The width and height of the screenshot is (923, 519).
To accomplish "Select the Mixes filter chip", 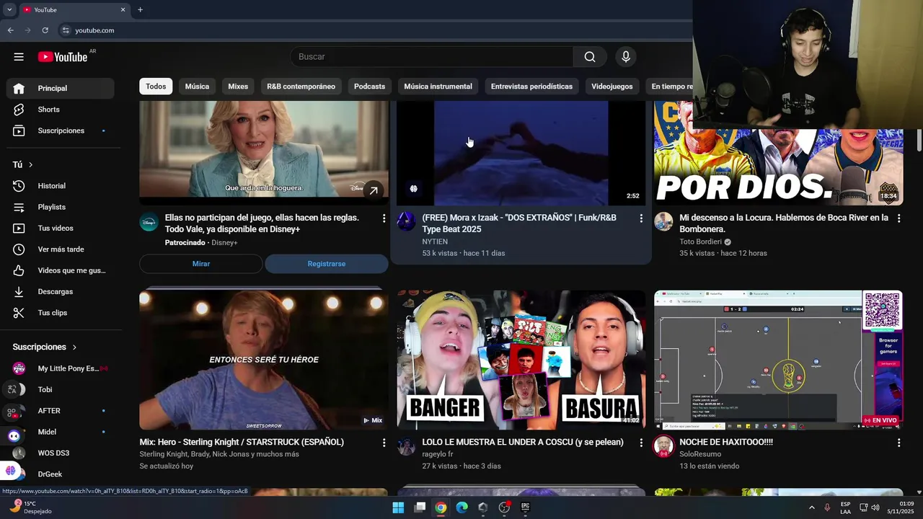I will tap(238, 86).
